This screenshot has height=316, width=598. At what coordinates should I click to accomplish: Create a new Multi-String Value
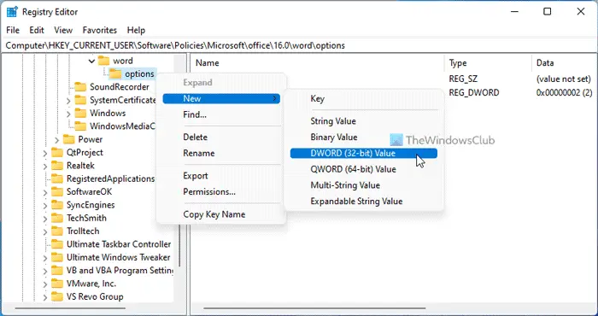pos(364,185)
